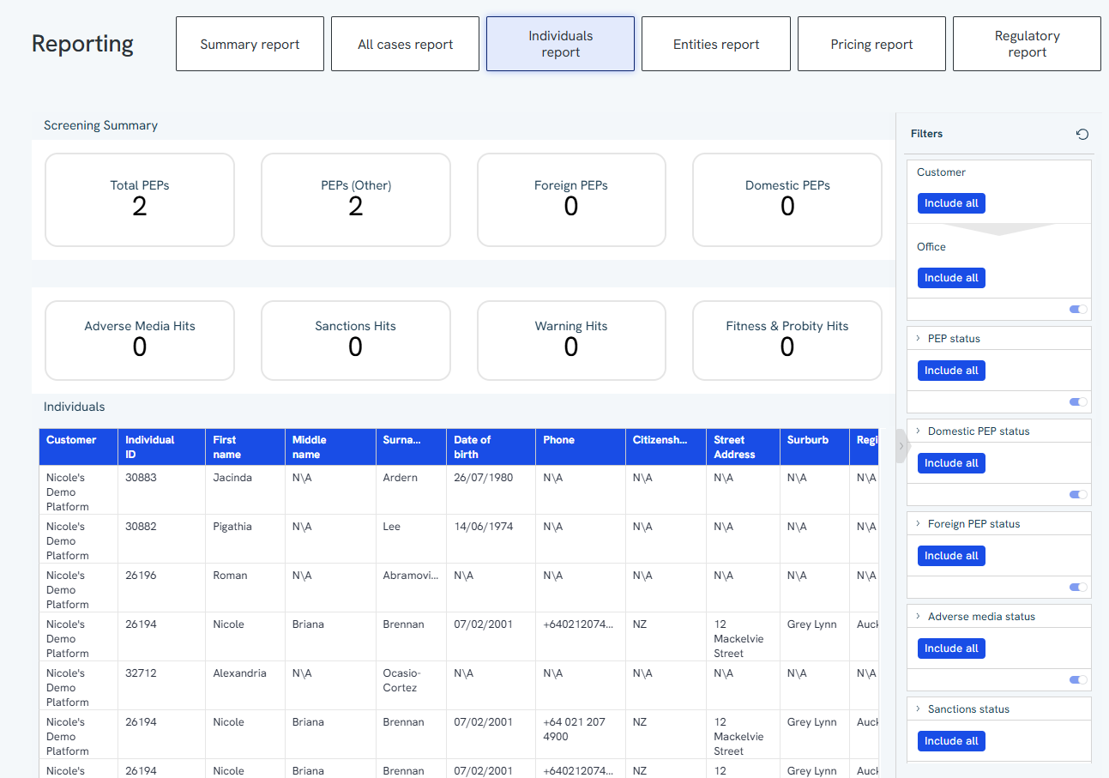Toggle the switch in the Foreign PEP status filter

(x=1078, y=588)
